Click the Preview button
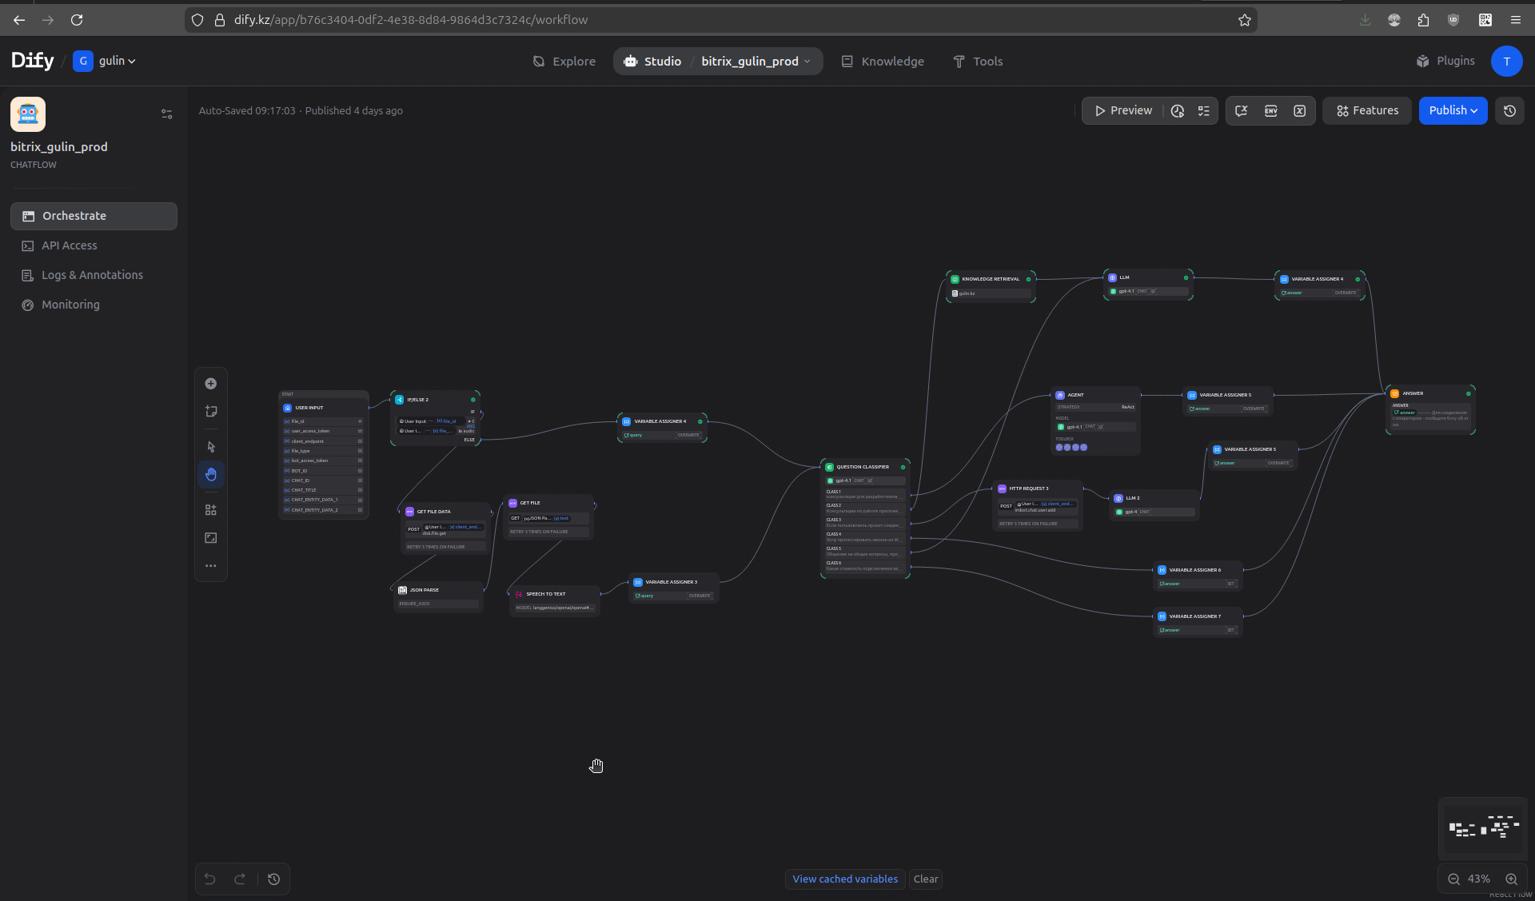1535x901 pixels. (x=1123, y=111)
